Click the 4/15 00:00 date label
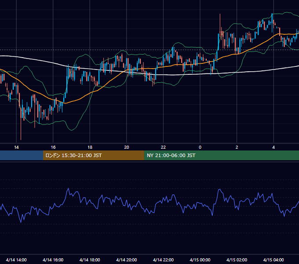Viewport: 299px width, 264px height. 200,260
